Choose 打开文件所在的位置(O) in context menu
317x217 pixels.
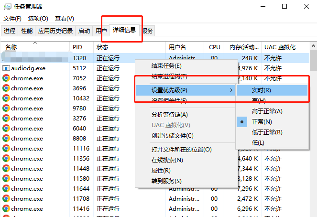tap(186, 150)
